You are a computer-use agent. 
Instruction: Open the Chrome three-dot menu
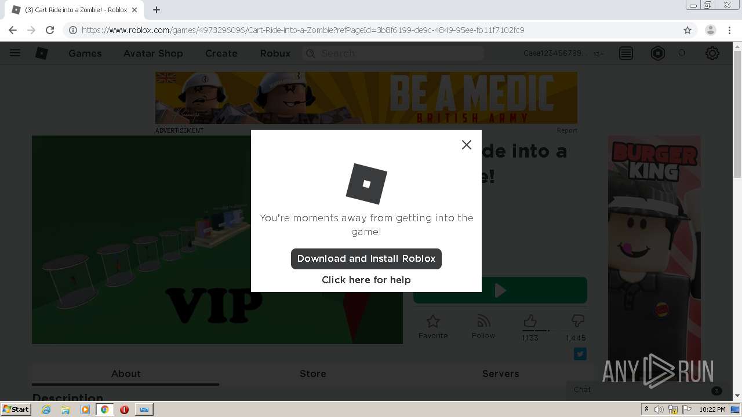click(730, 30)
